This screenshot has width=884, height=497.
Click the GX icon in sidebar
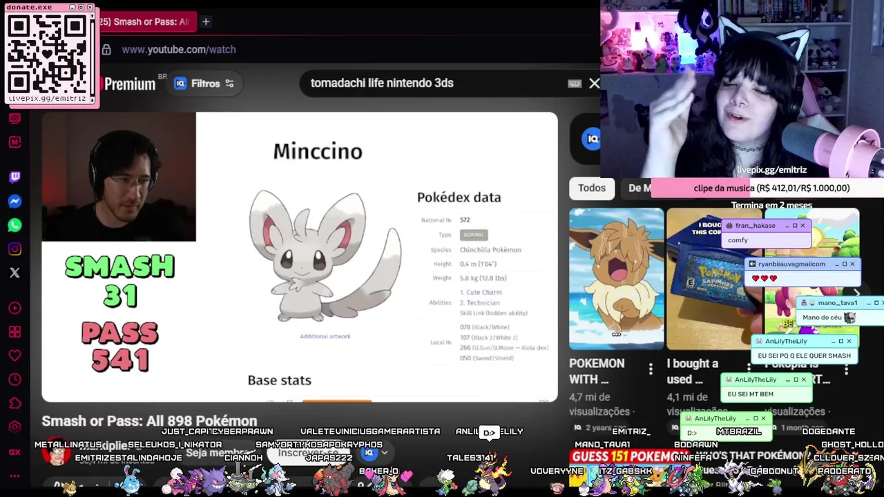click(15, 452)
